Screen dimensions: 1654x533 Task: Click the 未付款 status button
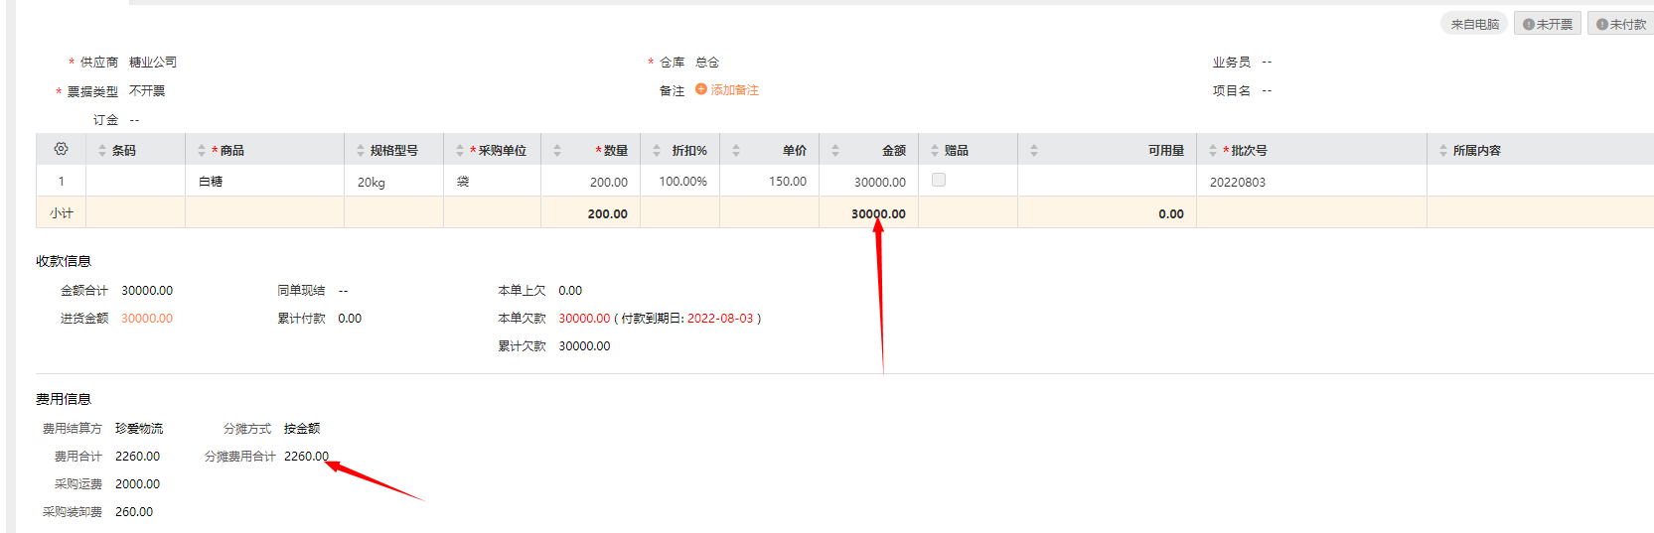point(1621,24)
